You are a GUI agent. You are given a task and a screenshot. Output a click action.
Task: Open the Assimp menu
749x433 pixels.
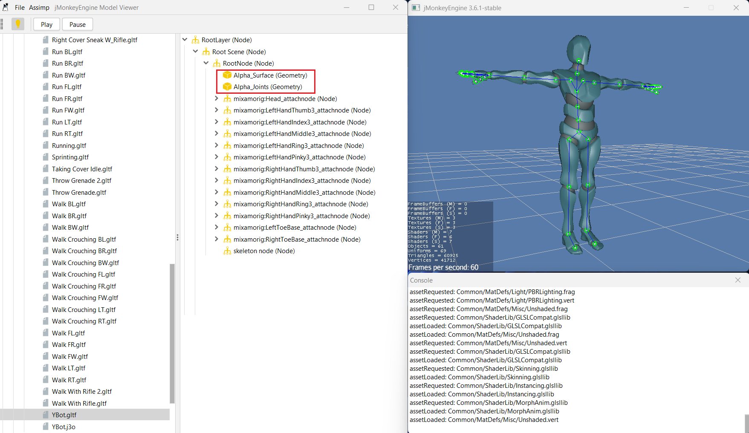click(39, 7)
